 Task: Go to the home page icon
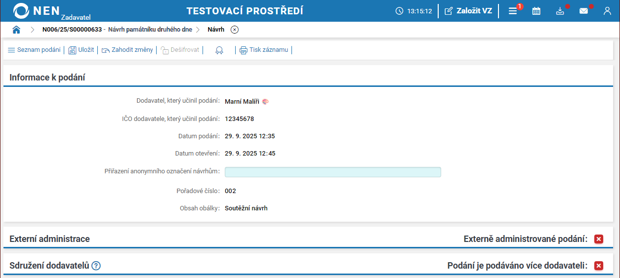(x=16, y=30)
